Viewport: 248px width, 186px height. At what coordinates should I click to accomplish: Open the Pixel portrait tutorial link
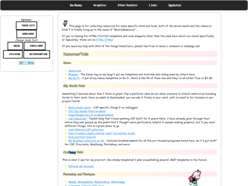click(82, 137)
